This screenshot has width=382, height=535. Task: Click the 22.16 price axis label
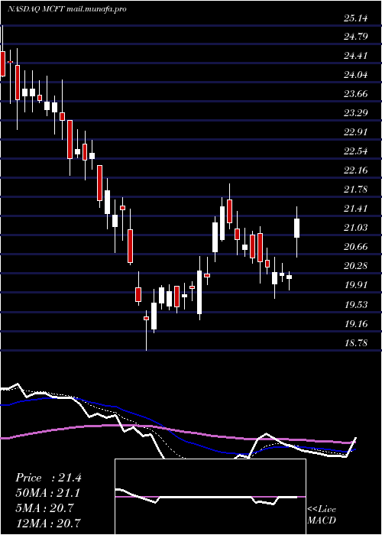tap(356, 170)
